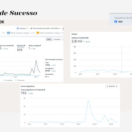Click the blue Instagram stories goal icon
132x132 pixels.
(x=8, y=33)
